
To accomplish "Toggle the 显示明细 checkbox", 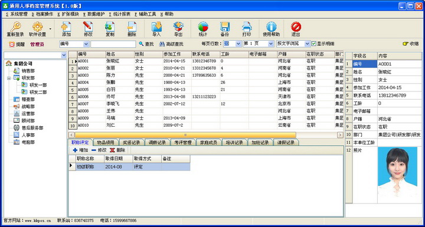I will coord(314,44).
